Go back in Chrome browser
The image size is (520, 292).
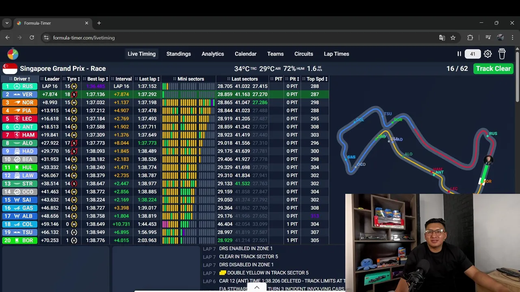coord(7,38)
